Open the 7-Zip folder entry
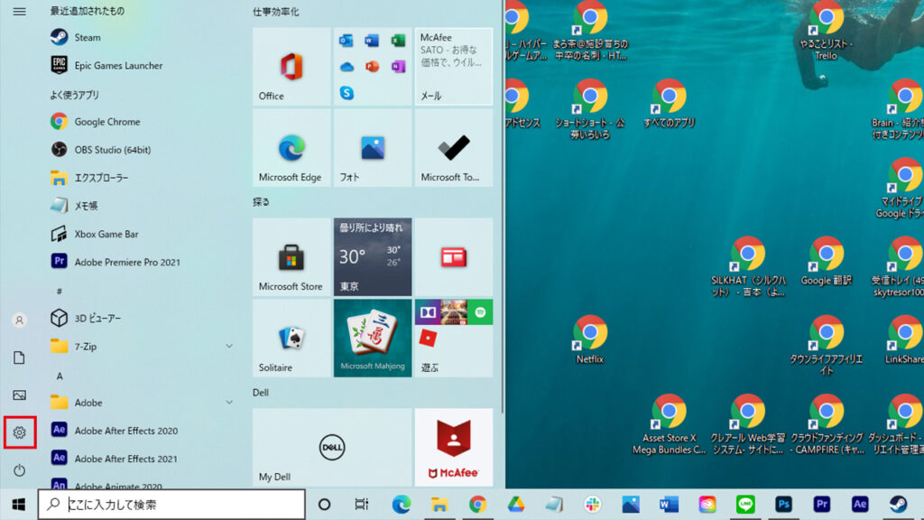 tap(142, 347)
